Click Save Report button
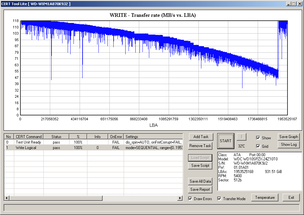This screenshot has height=215, width=304. point(200,189)
